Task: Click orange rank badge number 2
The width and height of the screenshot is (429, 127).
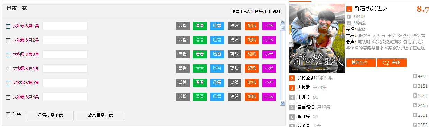Action: click(x=292, y=78)
